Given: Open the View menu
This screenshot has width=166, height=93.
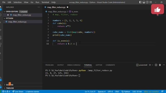Looking at the screenshot, I should point(26,2).
